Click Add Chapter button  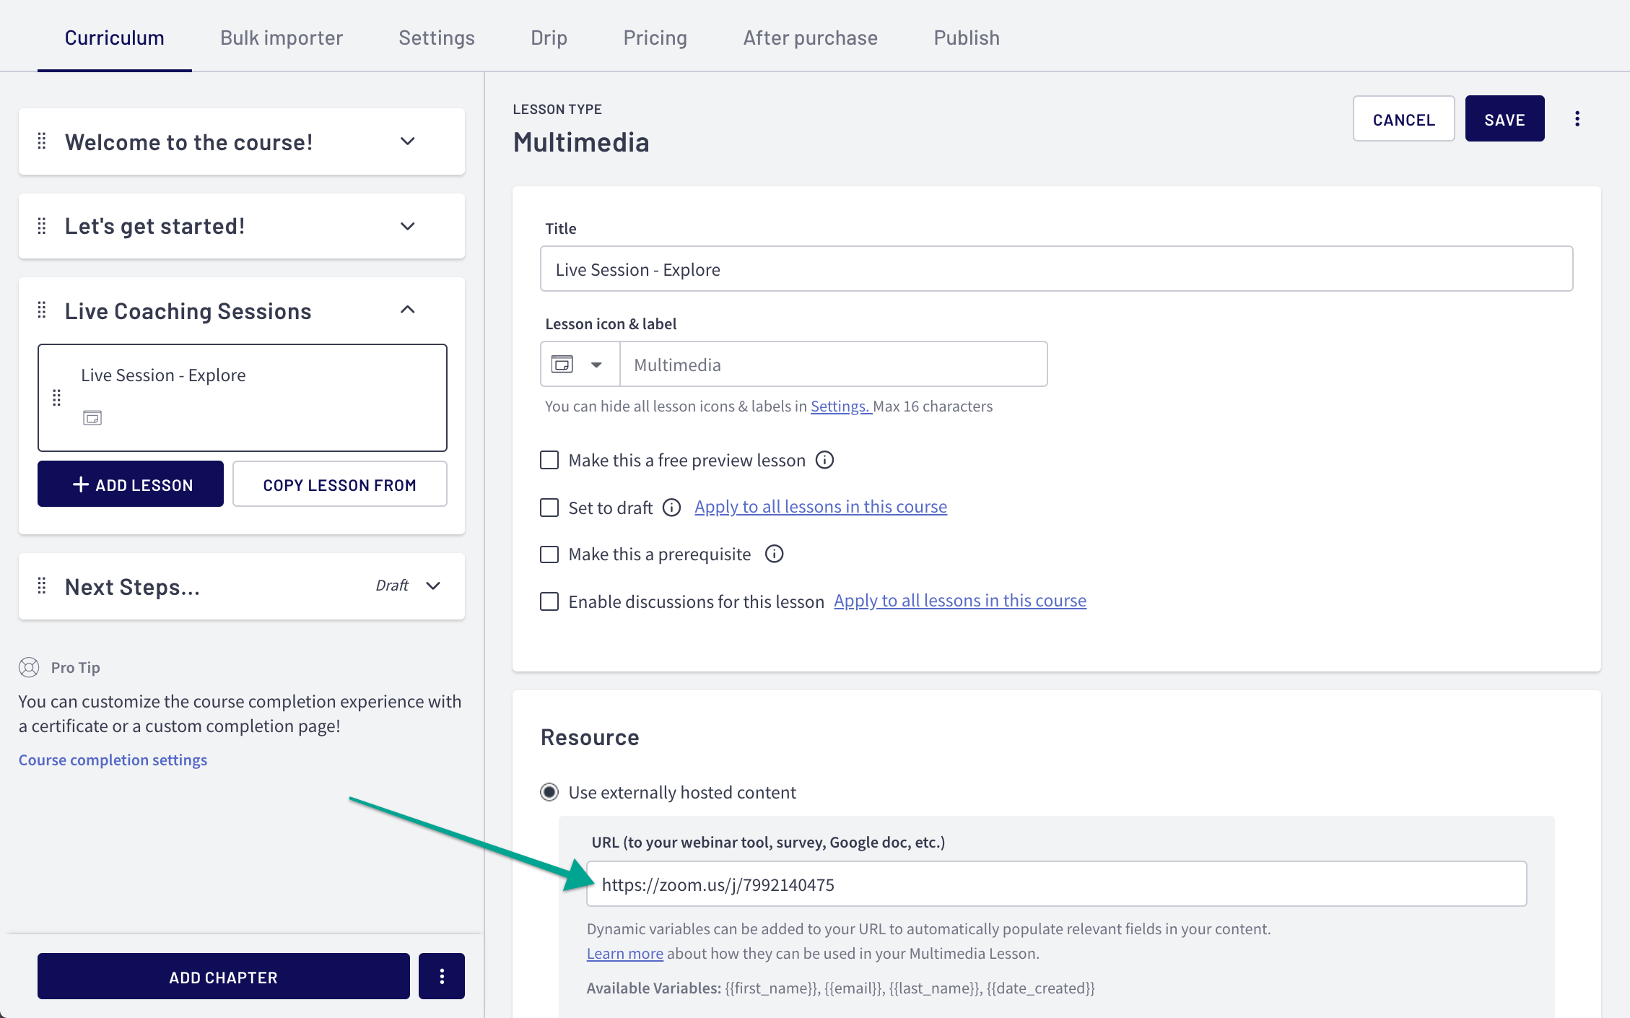click(x=224, y=976)
